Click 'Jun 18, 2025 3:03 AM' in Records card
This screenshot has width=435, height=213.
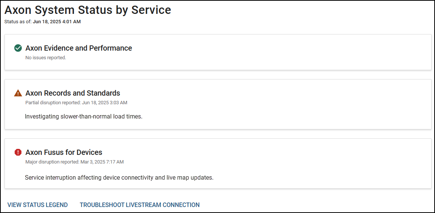click(x=104, y=103)
